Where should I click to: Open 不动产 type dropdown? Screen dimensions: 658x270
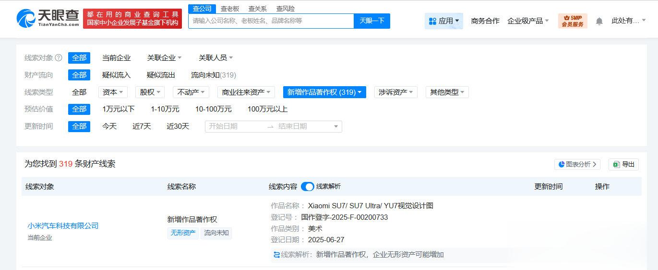(x=191, y=92)
